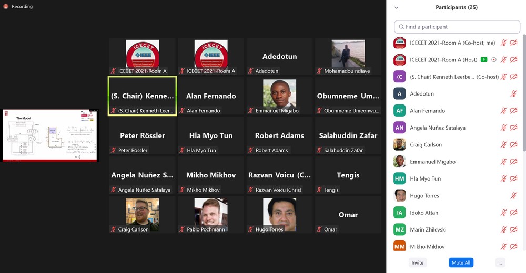The image size is (526, 273).
Task: Click the Mute All button
Action: pos(461,262)
